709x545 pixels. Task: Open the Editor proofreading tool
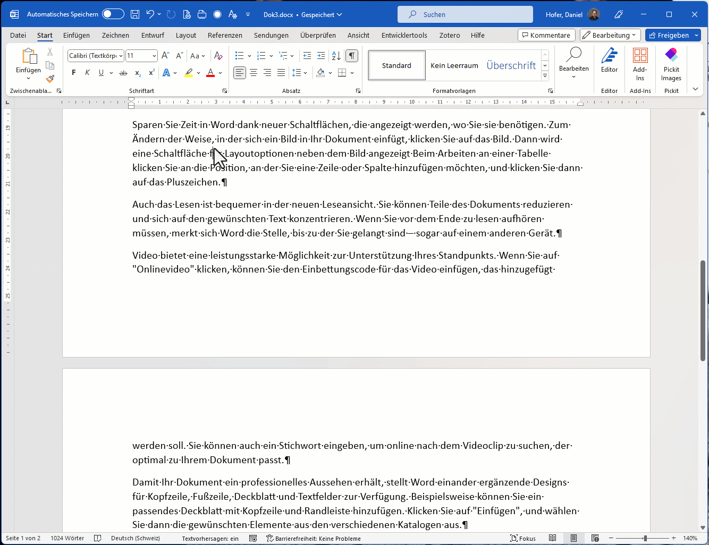(609, 59)
